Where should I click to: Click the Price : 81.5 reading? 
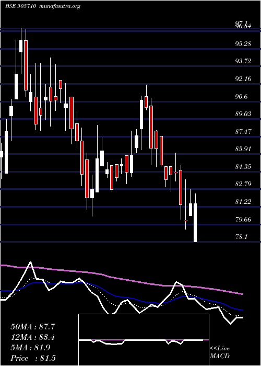pos(33,358)
